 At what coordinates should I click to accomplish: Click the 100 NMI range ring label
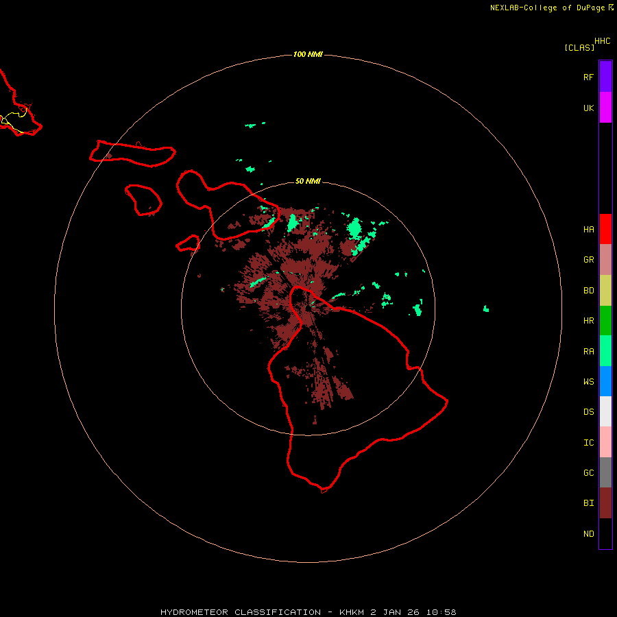coord(308,54)
